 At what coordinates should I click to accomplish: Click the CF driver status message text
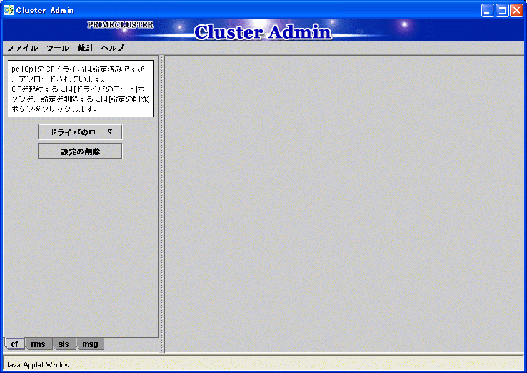pos(81,89)
